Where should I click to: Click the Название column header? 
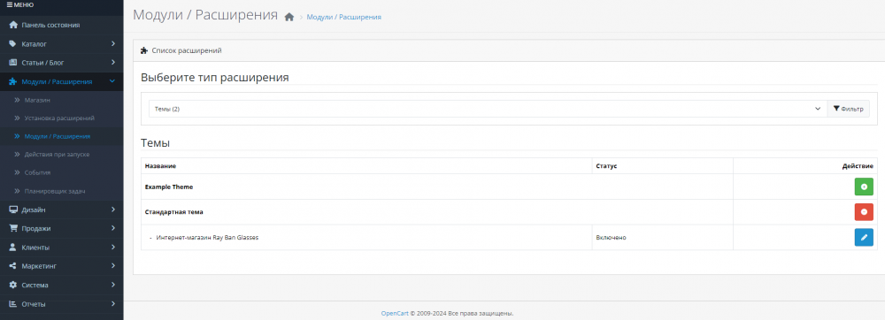point(160,166)
